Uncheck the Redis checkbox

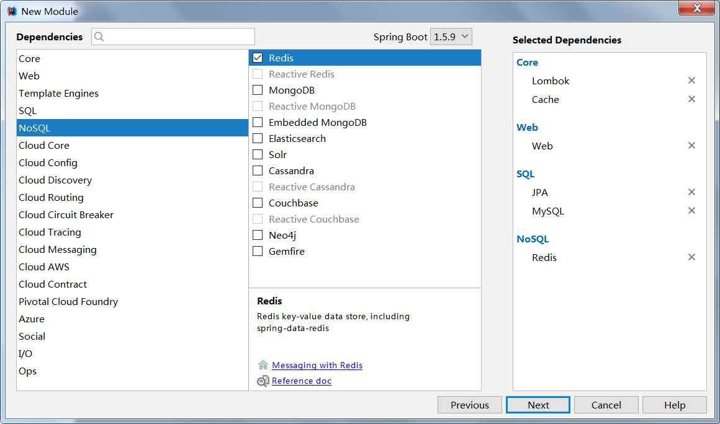[x=258, y=58]
